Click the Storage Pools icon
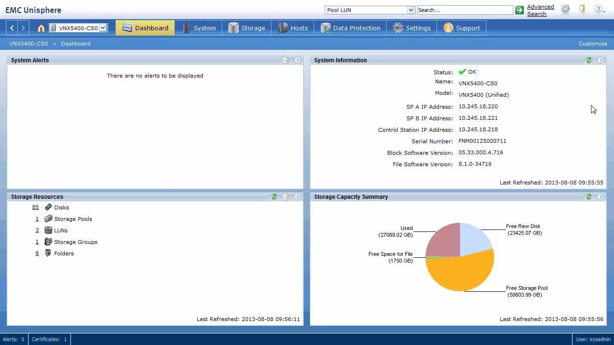This screenshot has width=614, height=345. [x=48, y=219]
